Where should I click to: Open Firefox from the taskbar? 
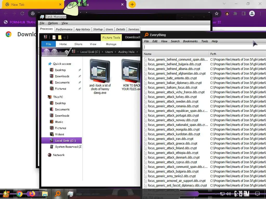pos(32,194)
